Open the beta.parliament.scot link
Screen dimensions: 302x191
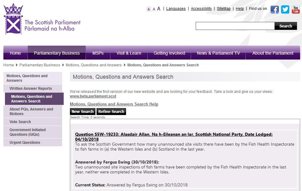pyautogui.click(x=93, y=96)
